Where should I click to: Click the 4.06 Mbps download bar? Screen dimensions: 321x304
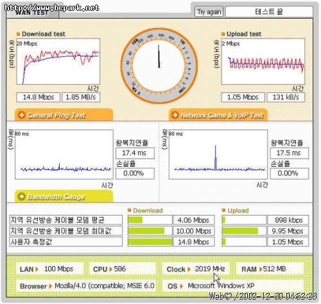150,220
